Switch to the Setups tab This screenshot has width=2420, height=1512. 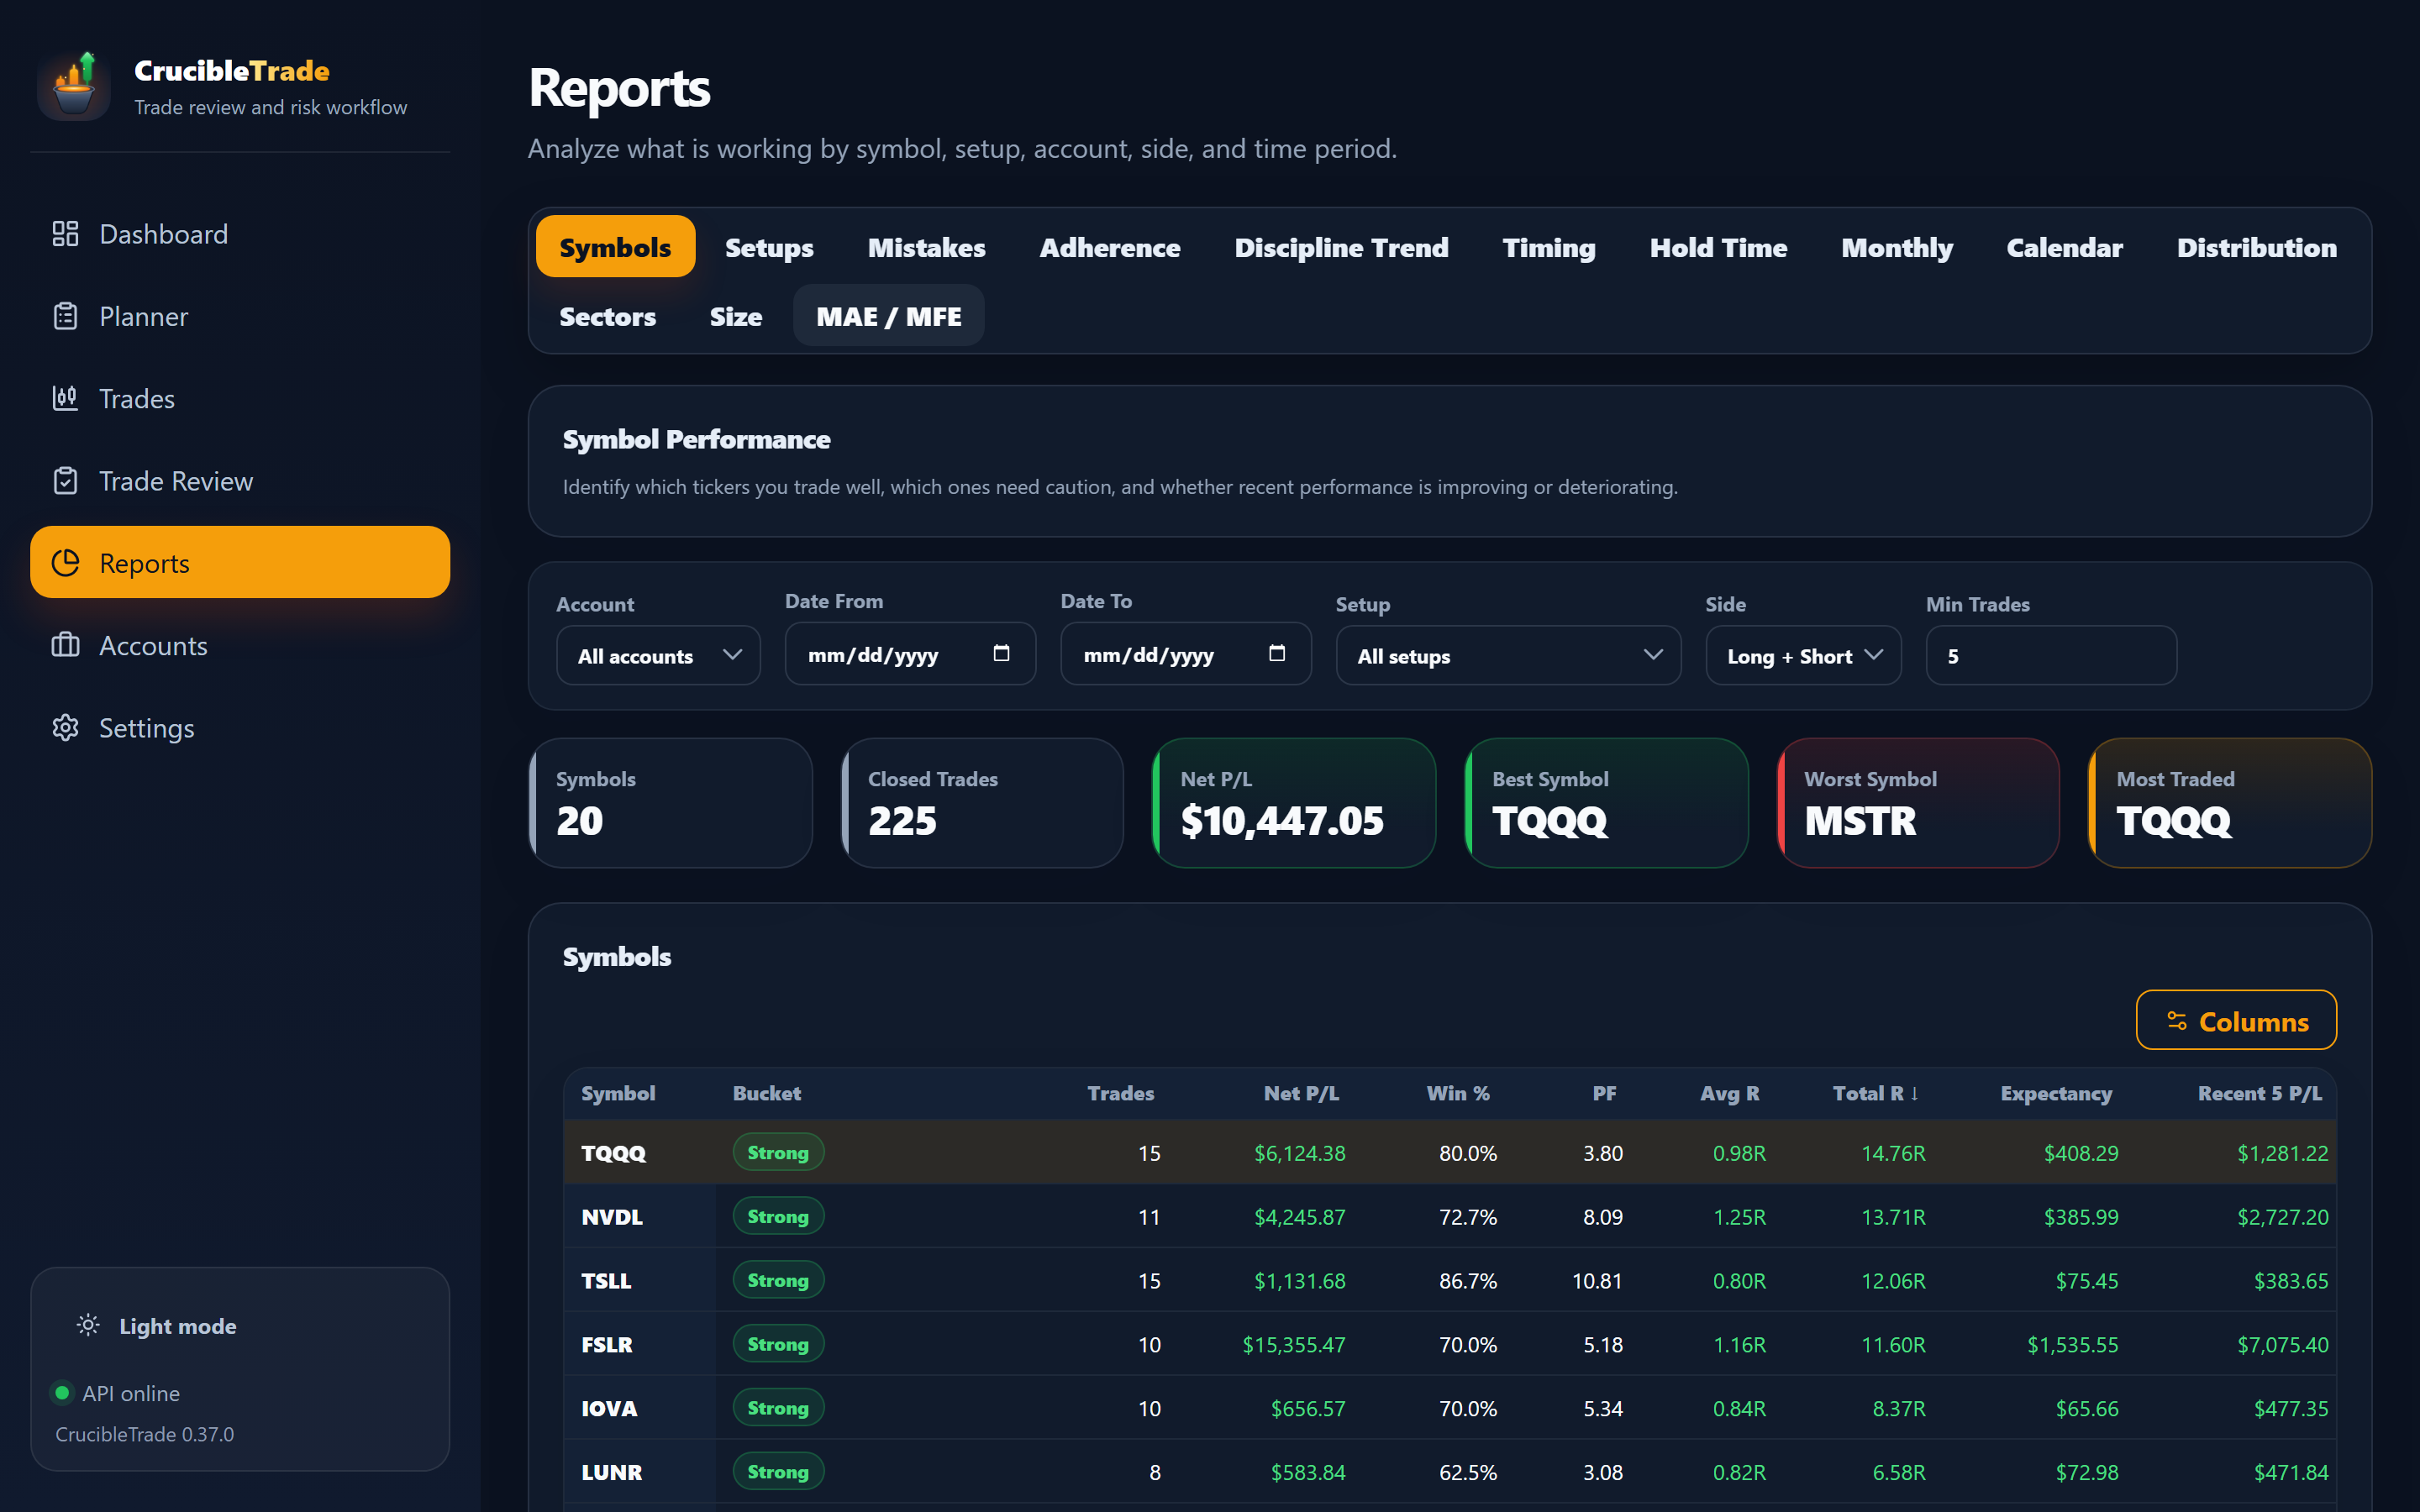(x=769, y=247)
